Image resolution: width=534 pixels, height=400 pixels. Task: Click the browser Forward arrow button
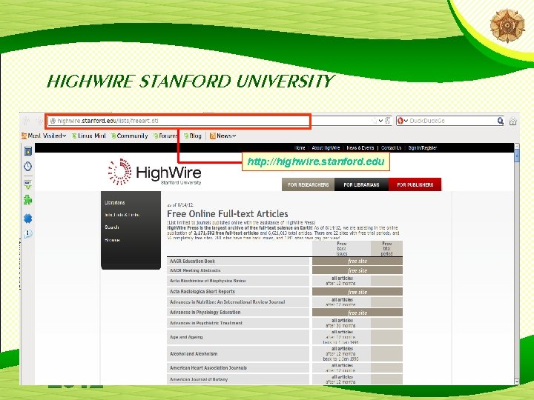point(39,121)
